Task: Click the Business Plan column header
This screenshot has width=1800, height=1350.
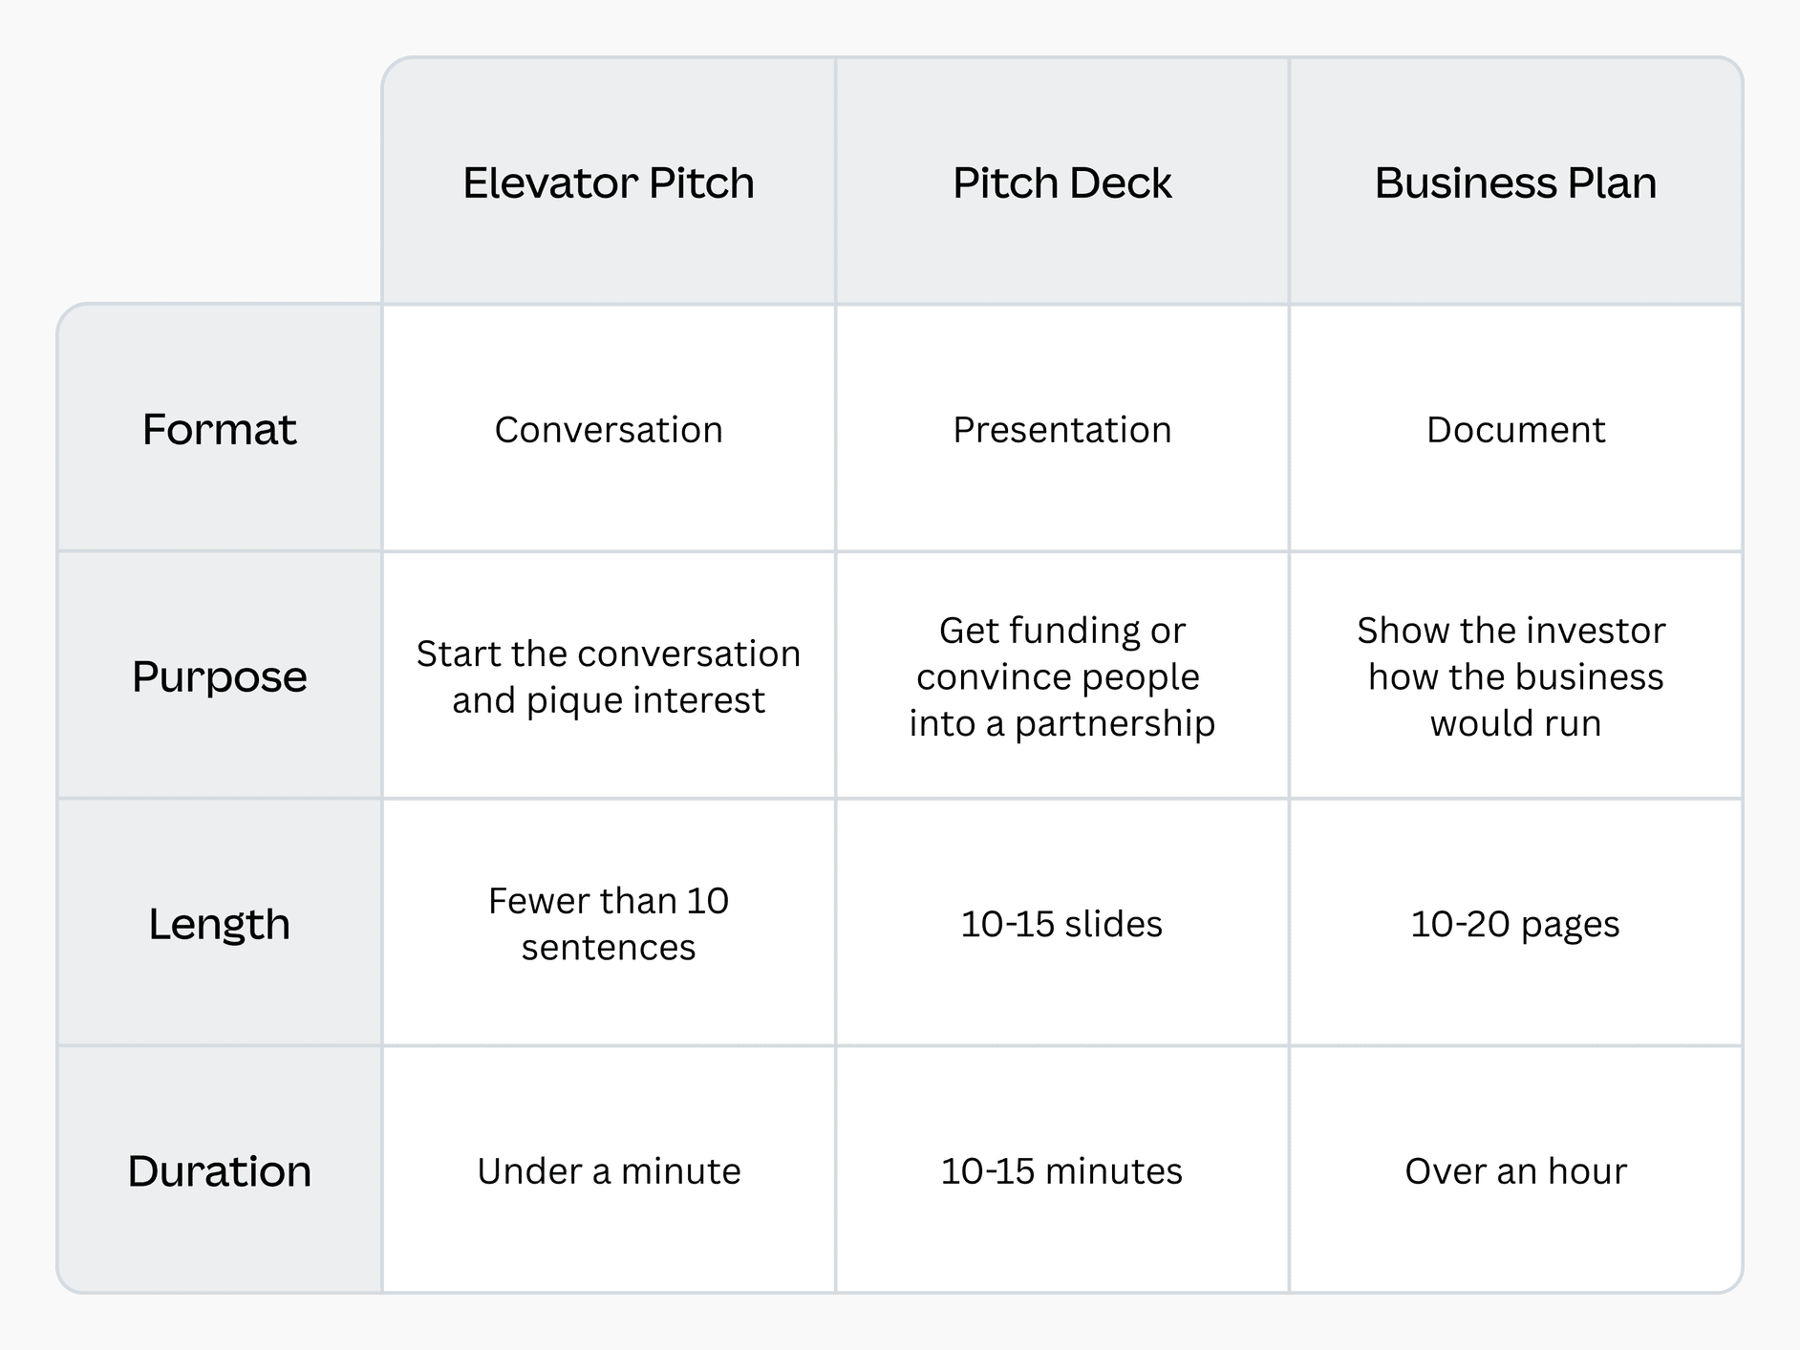Action: [x=1515, y=182]
